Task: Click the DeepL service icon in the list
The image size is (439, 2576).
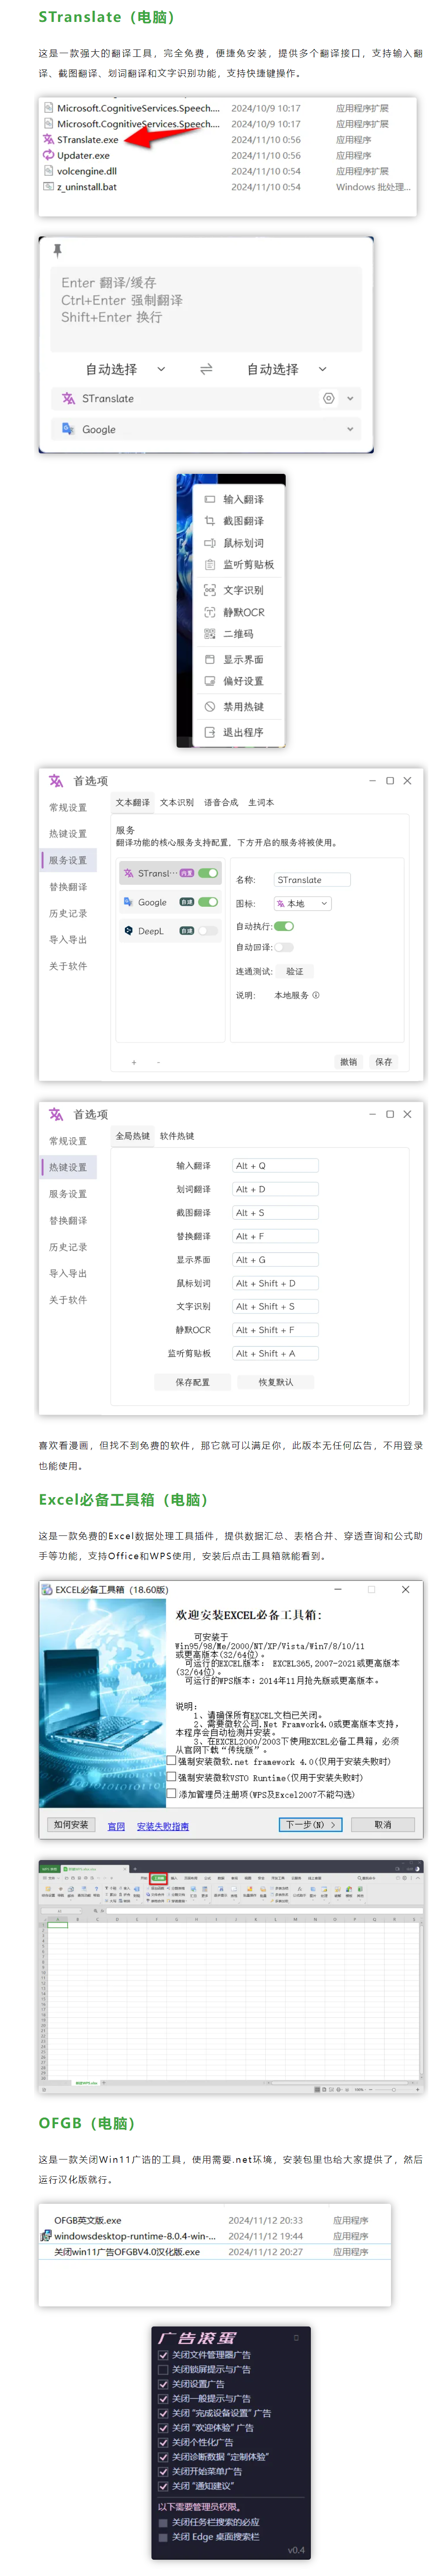Action: click(x=128, y=930)
